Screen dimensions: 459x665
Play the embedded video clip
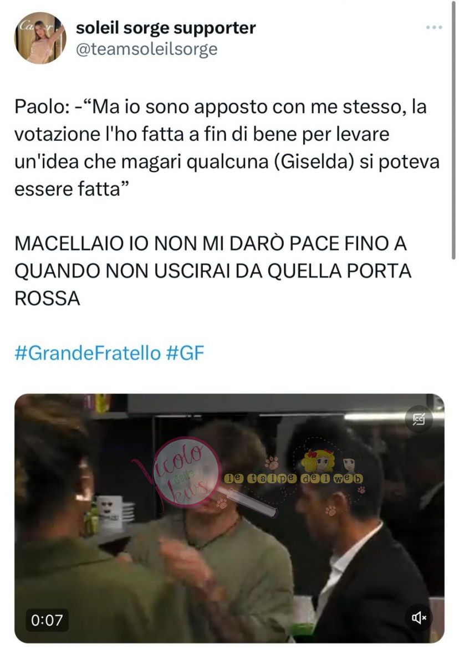[x=229, y=518]
